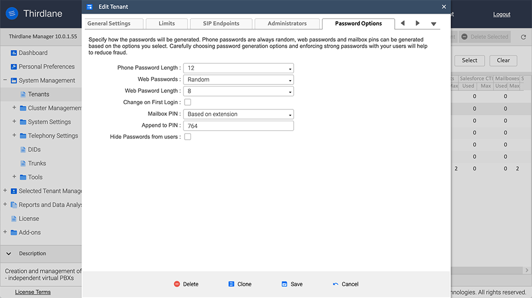Screen dimensions: 532x298
Task: Open Web Passwords dropdown
Action: (238, 80)
